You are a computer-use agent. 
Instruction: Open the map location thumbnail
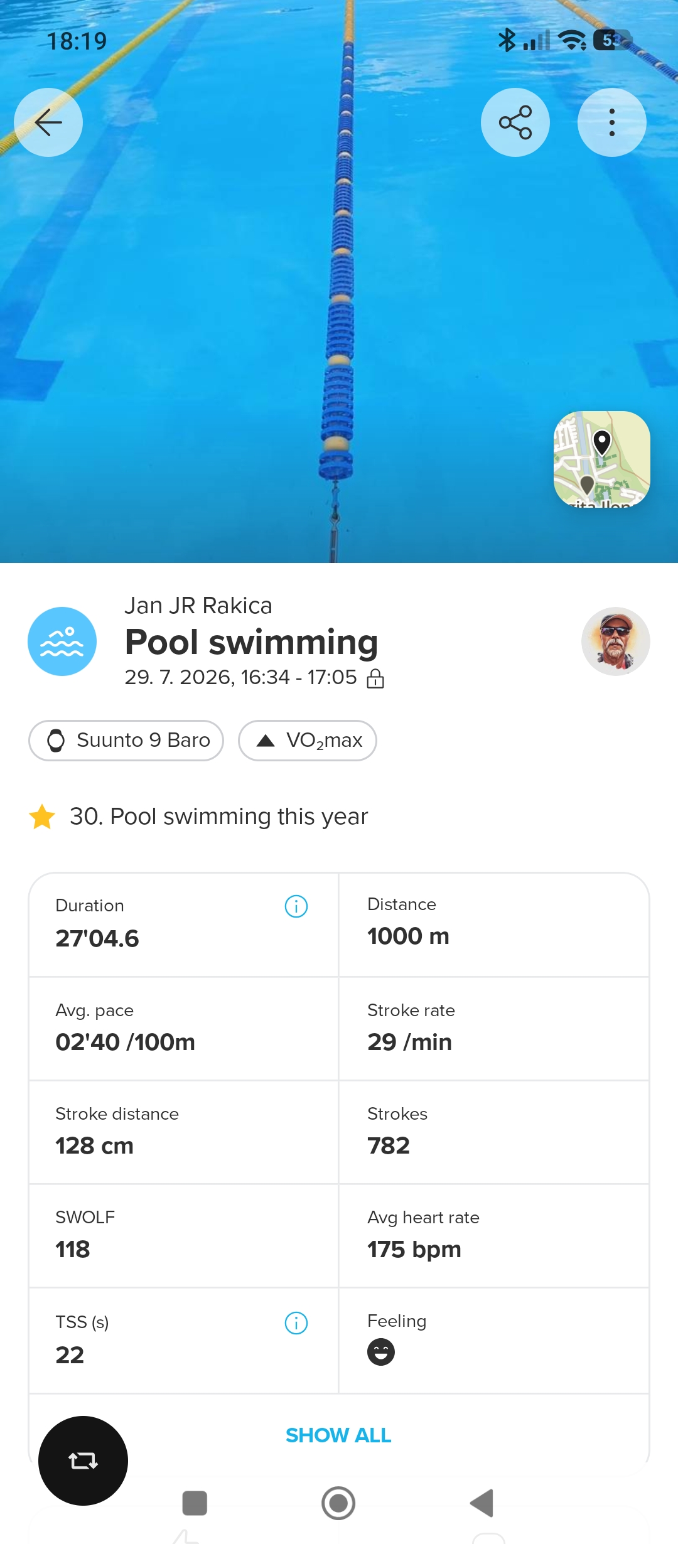pos(601,459)
